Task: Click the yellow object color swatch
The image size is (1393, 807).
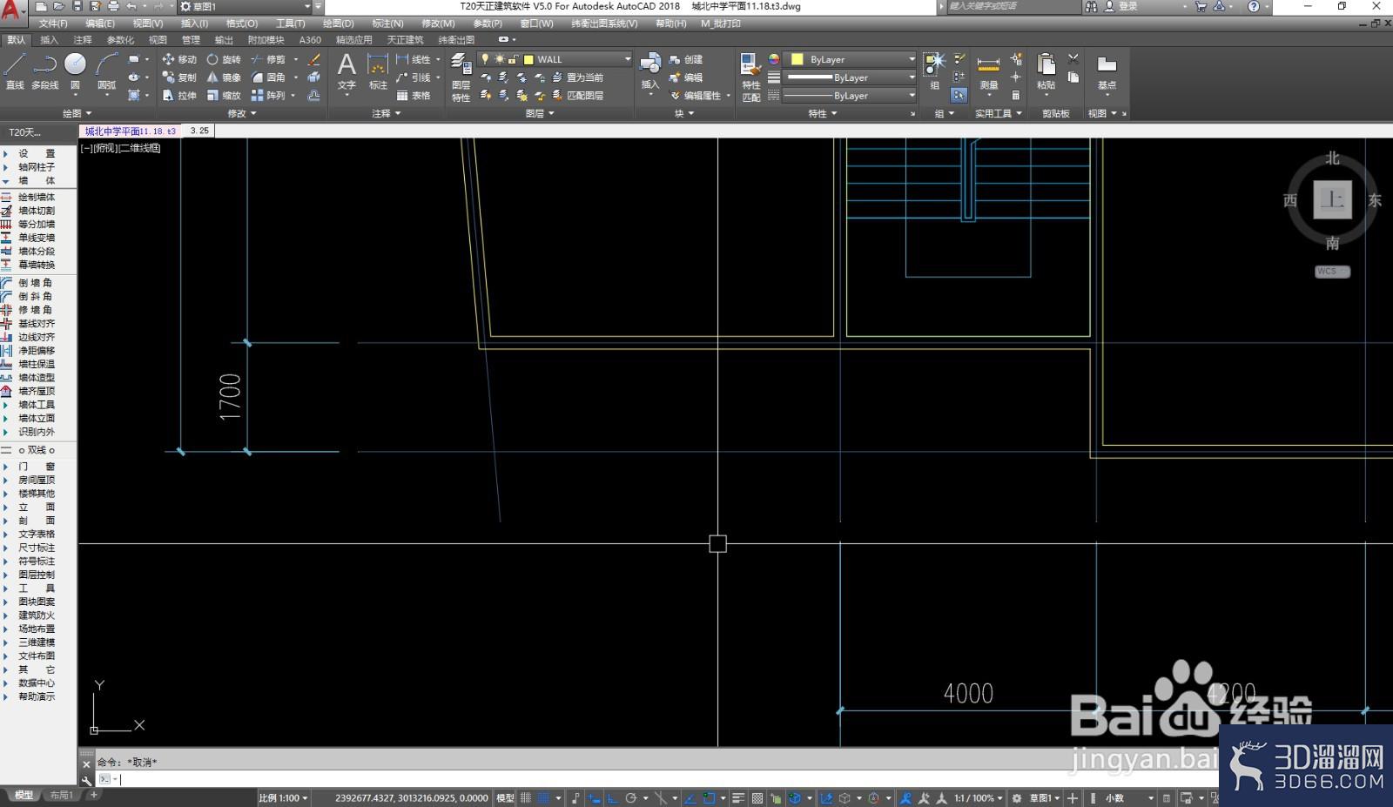Action: (x=797, y=59)
